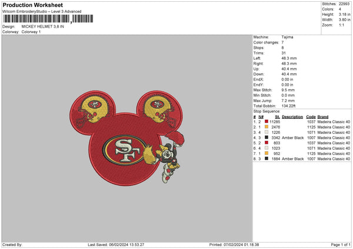This screenshot has height=249, width=353.
Task: Click 'Amber Black' description in stop row 8
Action: (x=292, y=159)
